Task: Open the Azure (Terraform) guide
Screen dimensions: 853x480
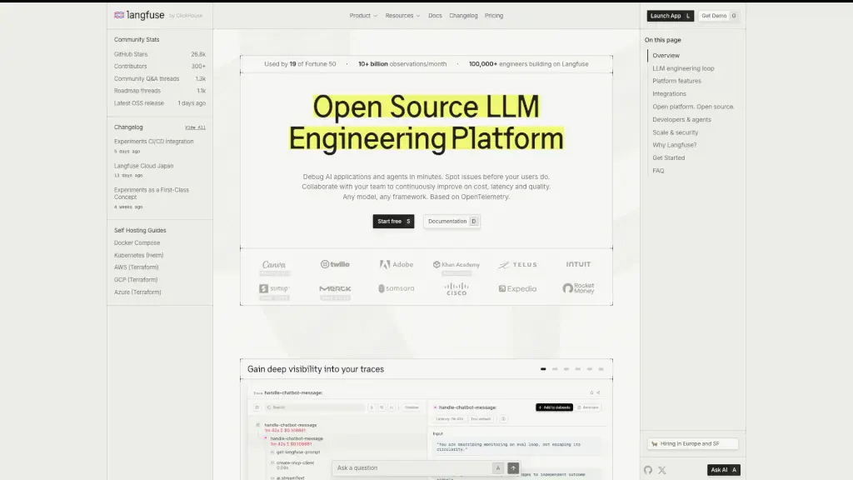Action: pos(137,292)
